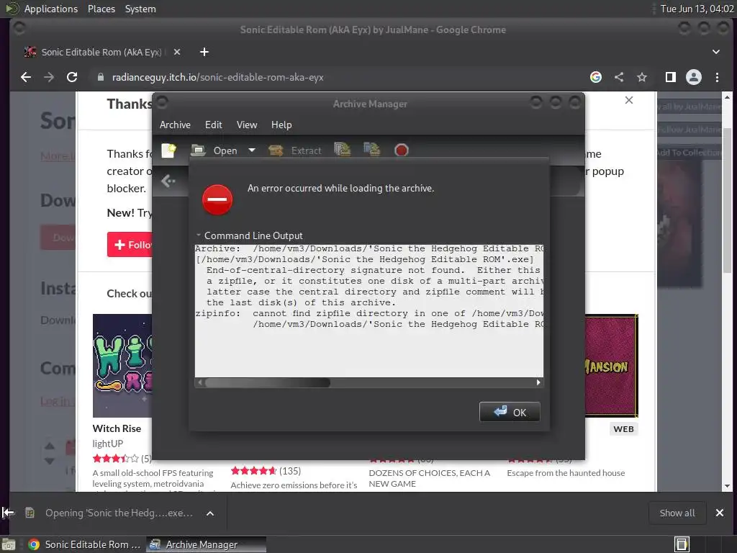737x553 pixels.
Task: Open the Edit menu
Action: click(x=213, y=125)
